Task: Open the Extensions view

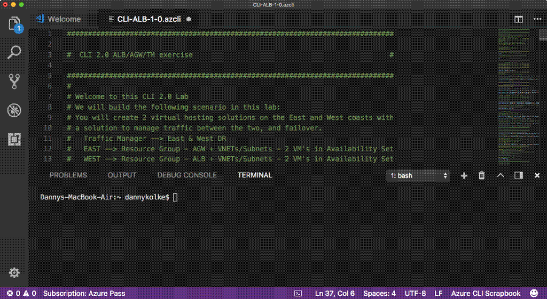Action: (14, 139)
